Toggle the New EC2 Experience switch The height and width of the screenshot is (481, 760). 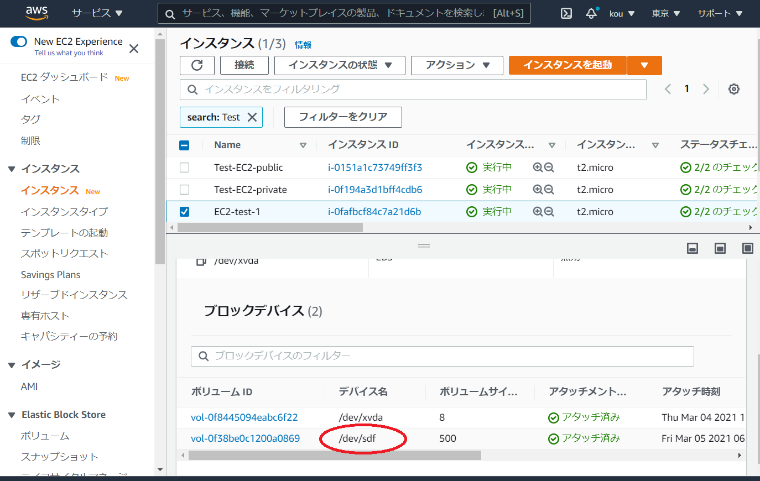pos(19,41)
